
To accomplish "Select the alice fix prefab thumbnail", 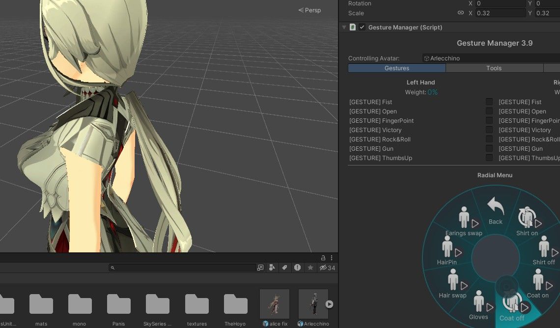I will pyautogui.click(x=275, y=304).
